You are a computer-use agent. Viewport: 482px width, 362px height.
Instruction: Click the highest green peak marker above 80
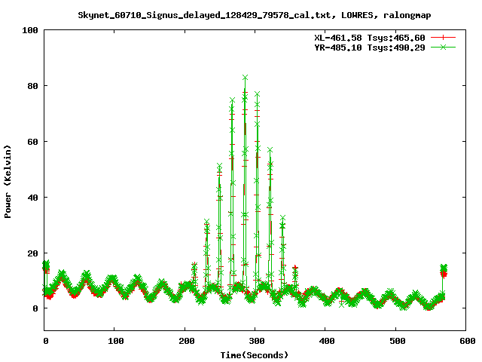tap(245, 77)
